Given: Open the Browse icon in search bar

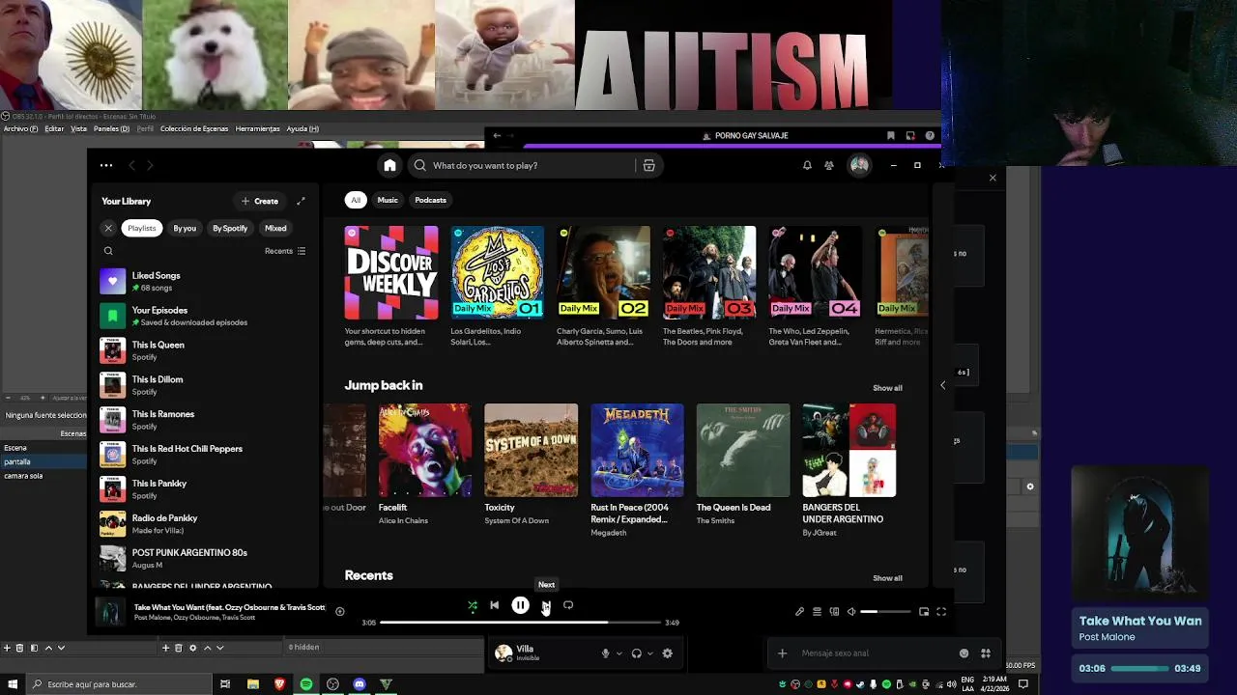Looking at the screenshot, I should [x=649, y=165].
